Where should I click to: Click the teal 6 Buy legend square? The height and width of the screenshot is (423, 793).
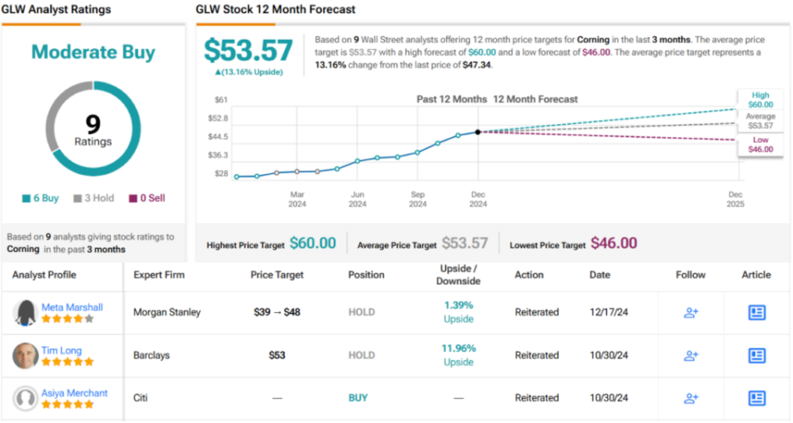point(26,198)
